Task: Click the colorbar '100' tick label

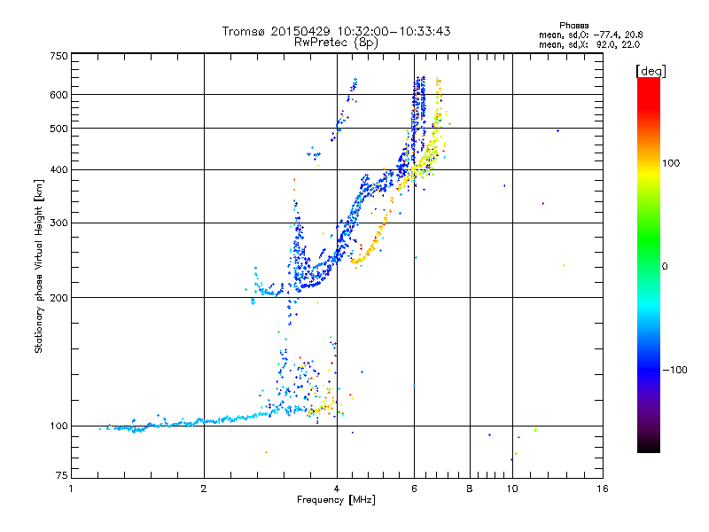Action: click(671, 163)
